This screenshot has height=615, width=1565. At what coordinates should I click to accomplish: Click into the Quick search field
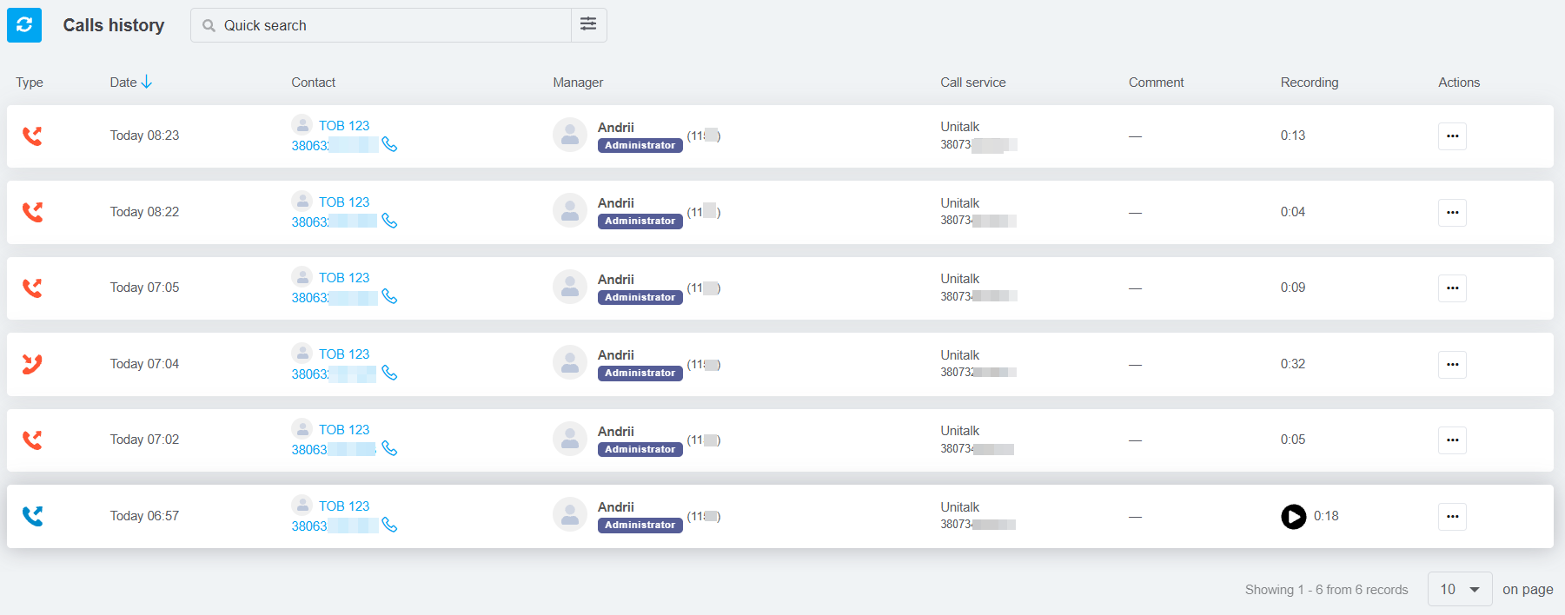tap(391, 25)
